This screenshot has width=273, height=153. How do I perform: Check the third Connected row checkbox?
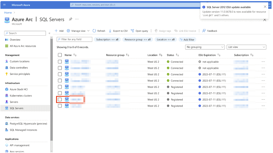pos(60,74)
